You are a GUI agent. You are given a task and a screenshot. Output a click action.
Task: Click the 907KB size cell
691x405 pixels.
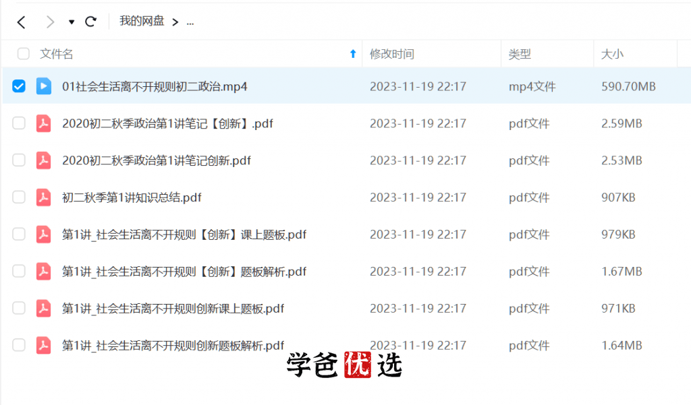(618, 197)
